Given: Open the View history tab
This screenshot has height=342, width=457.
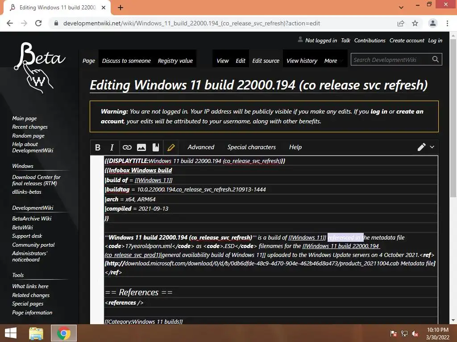Looking at the screenshot, I should click(x=302, y=61).
